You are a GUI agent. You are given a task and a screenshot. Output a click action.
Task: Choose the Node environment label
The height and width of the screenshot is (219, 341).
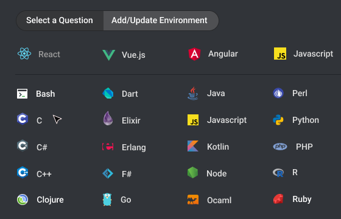tap(216, 173)
